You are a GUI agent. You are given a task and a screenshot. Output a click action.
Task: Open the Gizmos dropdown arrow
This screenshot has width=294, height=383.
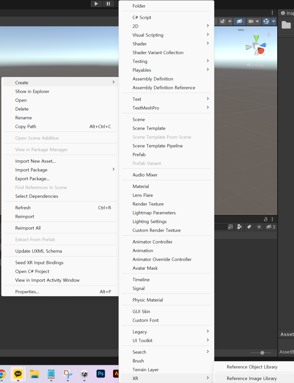[274, 21]
